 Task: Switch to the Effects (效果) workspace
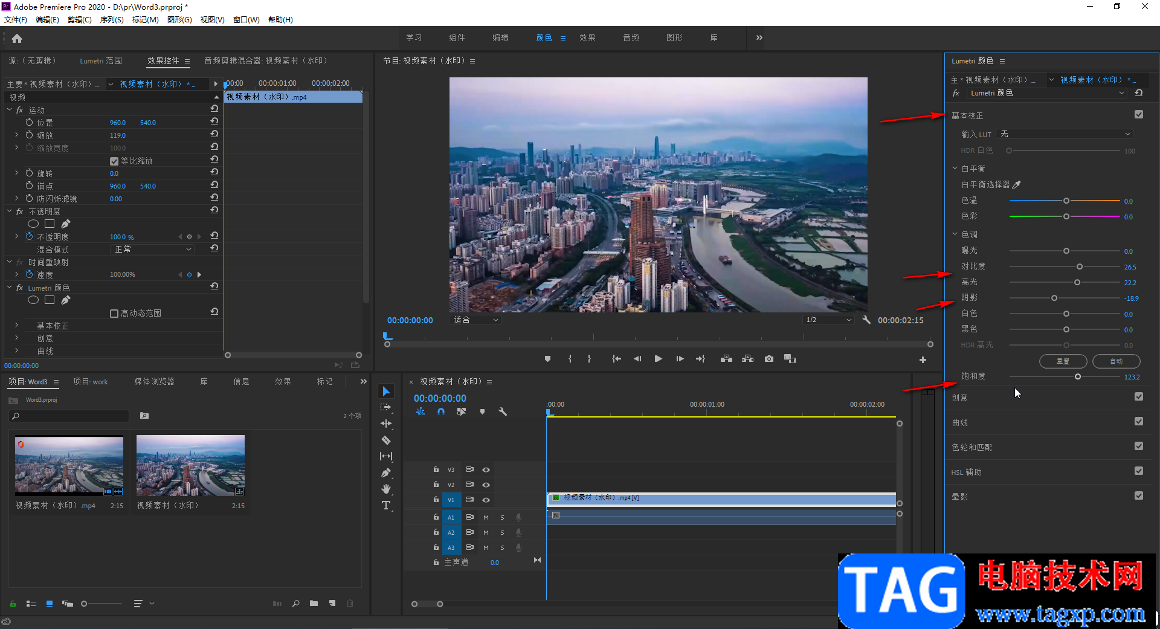pos(587,37)
